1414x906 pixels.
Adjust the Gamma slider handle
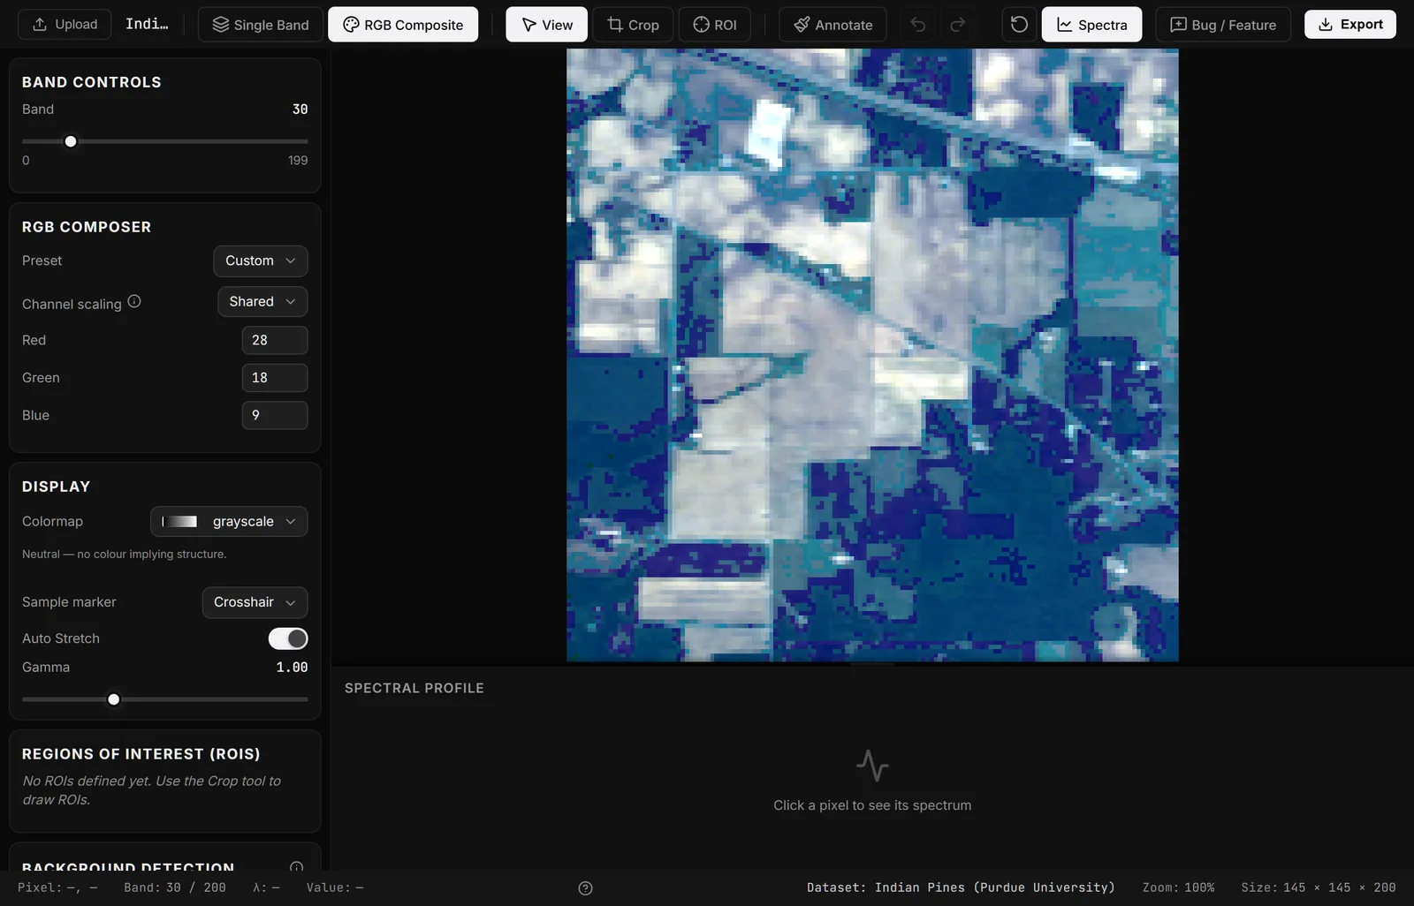113,699
